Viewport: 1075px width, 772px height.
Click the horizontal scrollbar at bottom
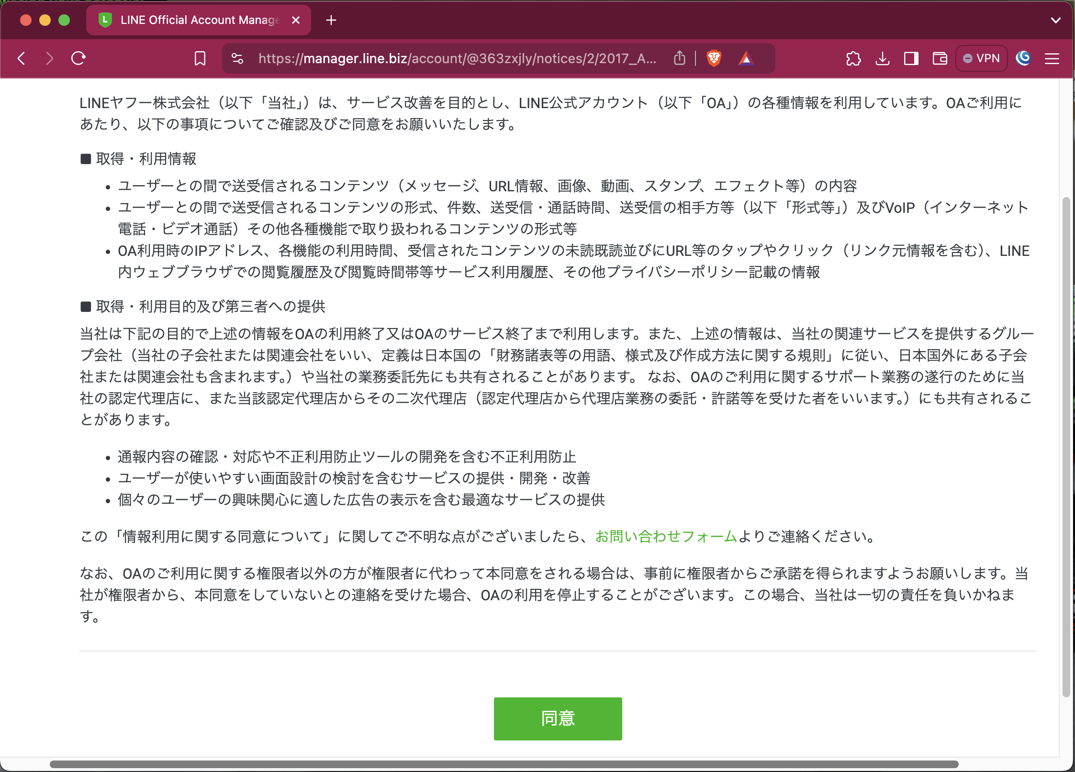coord(504,764)
